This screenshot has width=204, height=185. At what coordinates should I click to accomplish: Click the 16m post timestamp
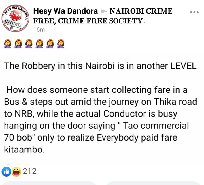pyautogui.click(x=39, y=30)
